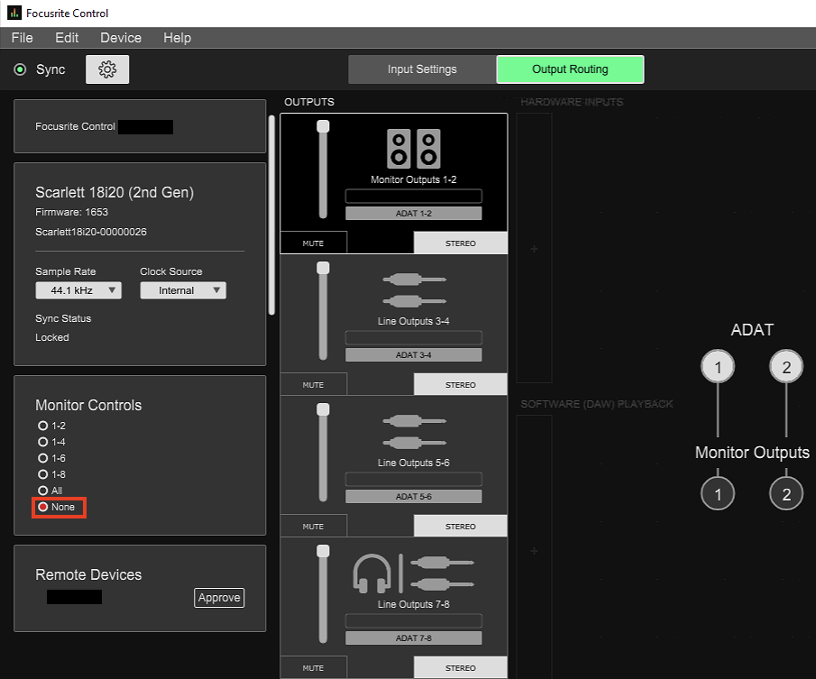Click the name field under Line Outputs 3-4
816x679 pixels.
pyautogui.click(x=414, y=337)
